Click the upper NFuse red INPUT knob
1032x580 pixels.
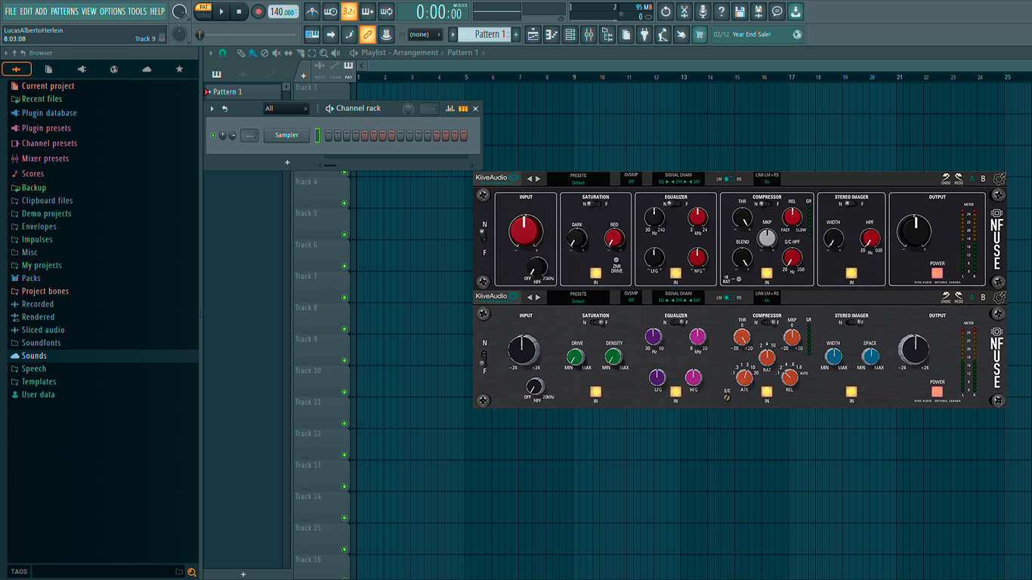[x=526, y=231]
